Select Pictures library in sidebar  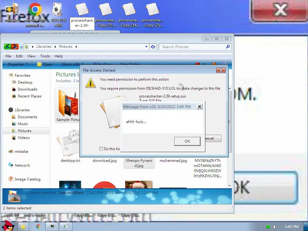[x=26, y=131]
